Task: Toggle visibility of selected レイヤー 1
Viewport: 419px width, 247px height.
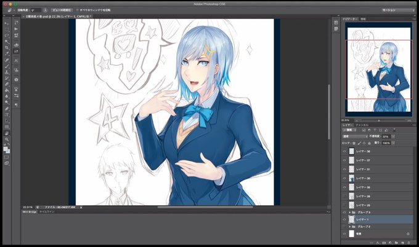Action: 344,219
